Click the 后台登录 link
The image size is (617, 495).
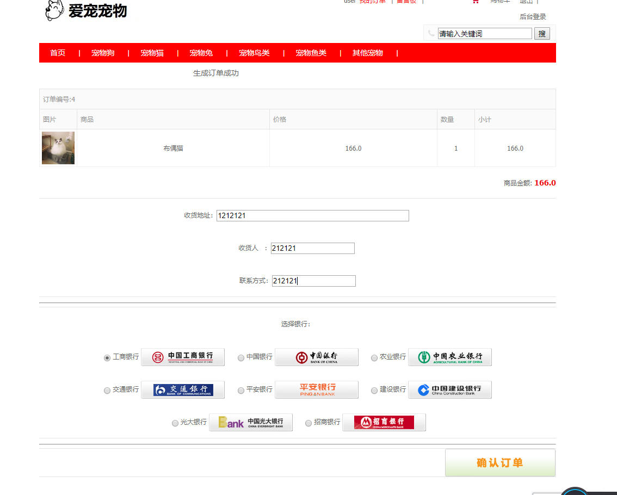pyautogui.click(x=534, y=16)
